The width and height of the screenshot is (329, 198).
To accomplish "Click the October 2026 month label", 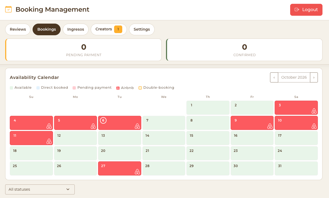I will 294,77.
